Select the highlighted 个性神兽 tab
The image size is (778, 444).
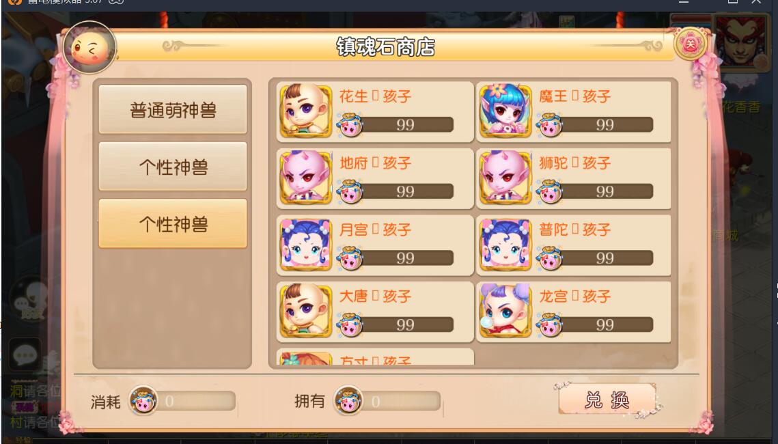[173, 224]
